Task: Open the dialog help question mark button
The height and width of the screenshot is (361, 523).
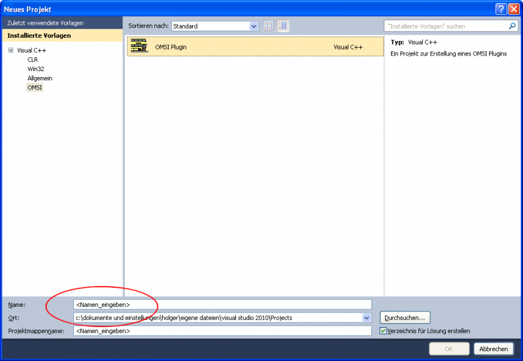Action: 501,9
